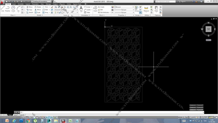Viewport: 218px width, 123px height.
Task: Open the Home ribbon tab
Action: tap(8, 4)
